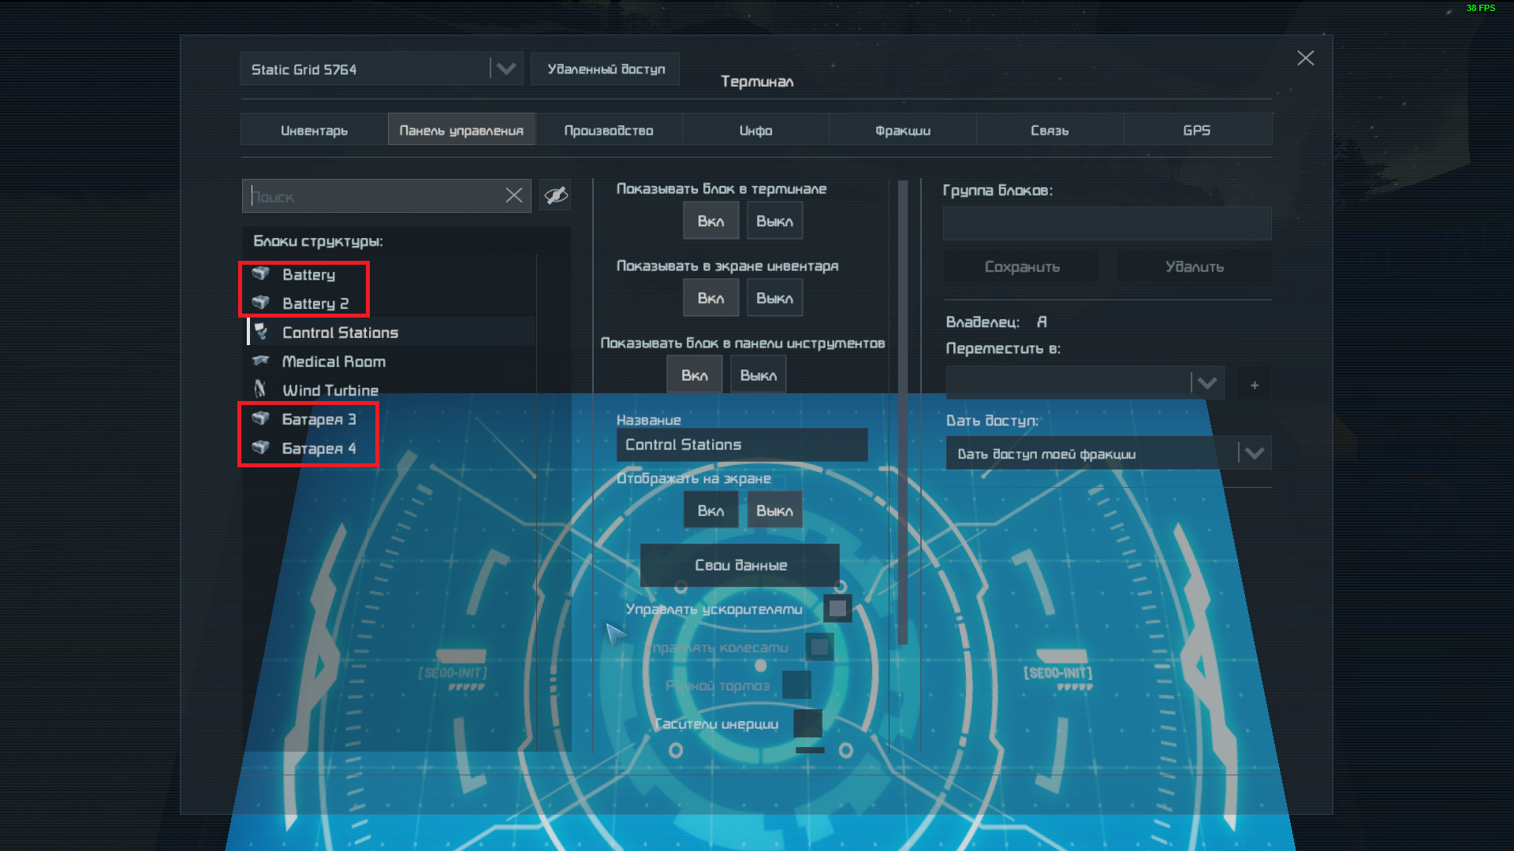This screenshot has width=1514, height=851.
Task: Click the Battery block icon
Action: 261,273
